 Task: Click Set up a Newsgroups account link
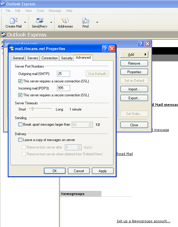pyautogui.click(x=143, y=221)
